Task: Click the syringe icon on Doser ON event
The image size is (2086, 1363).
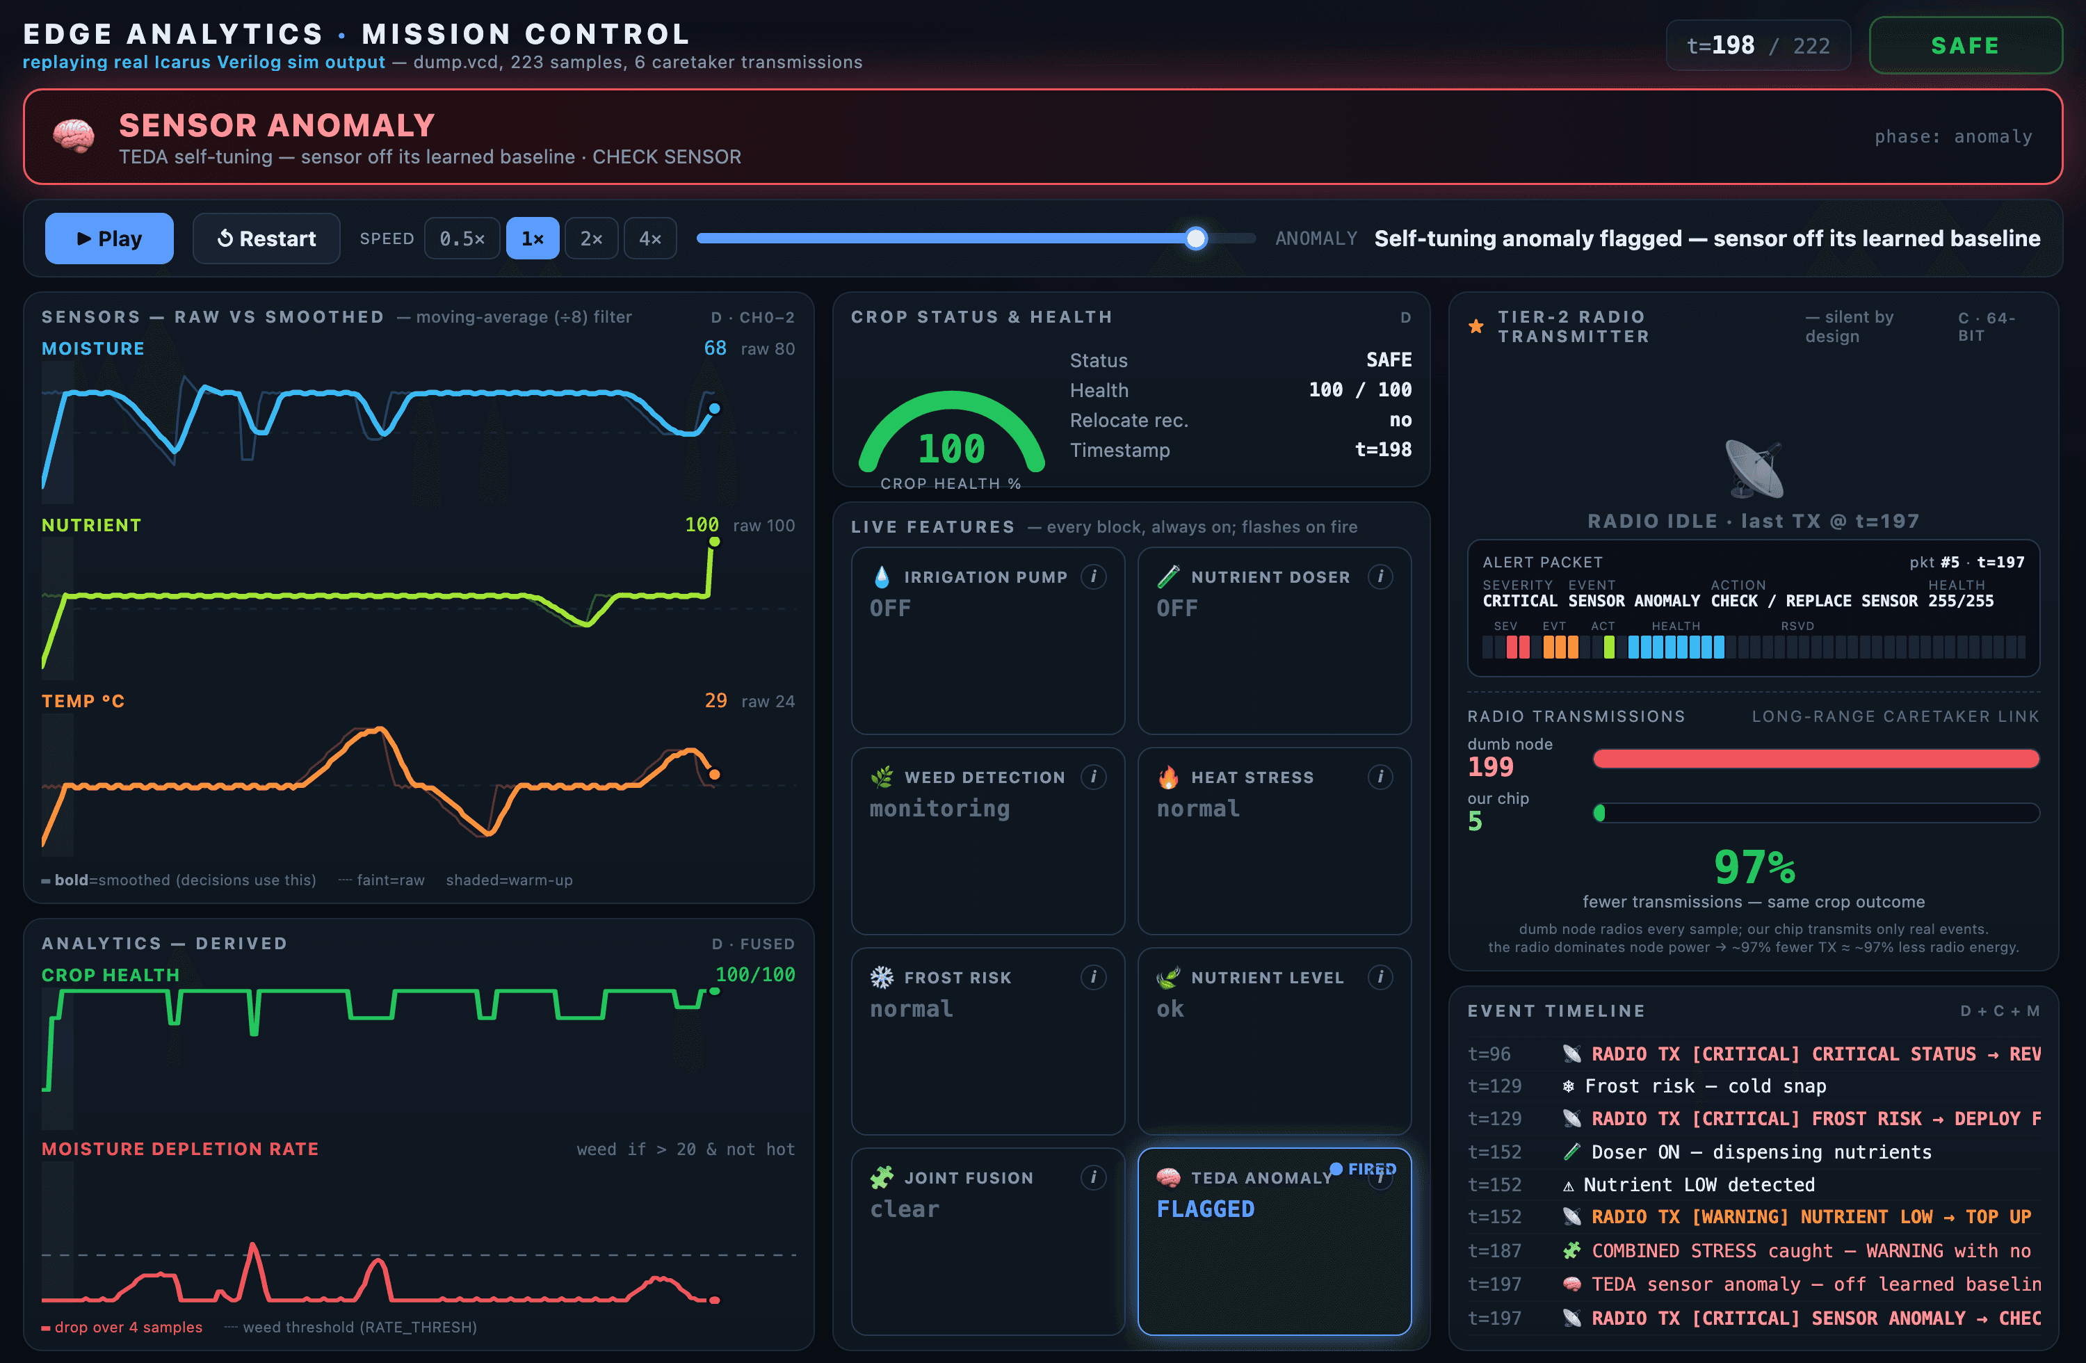Action: 1571,1152
